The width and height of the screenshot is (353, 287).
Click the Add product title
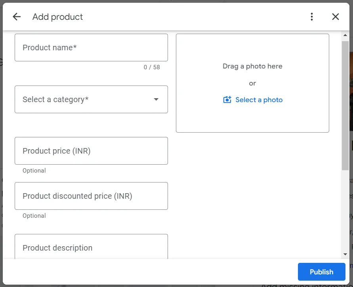pos(57,17)
